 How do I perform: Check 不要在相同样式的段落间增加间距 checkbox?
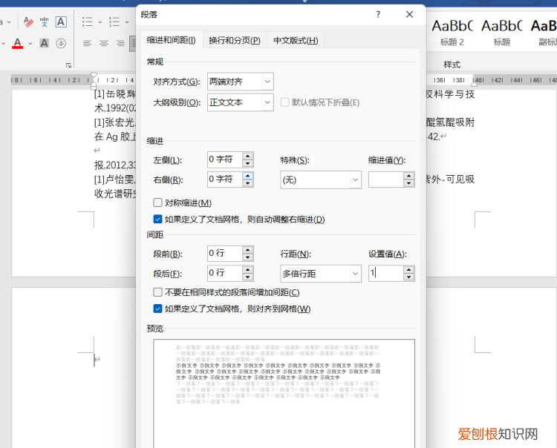[157, 292]
